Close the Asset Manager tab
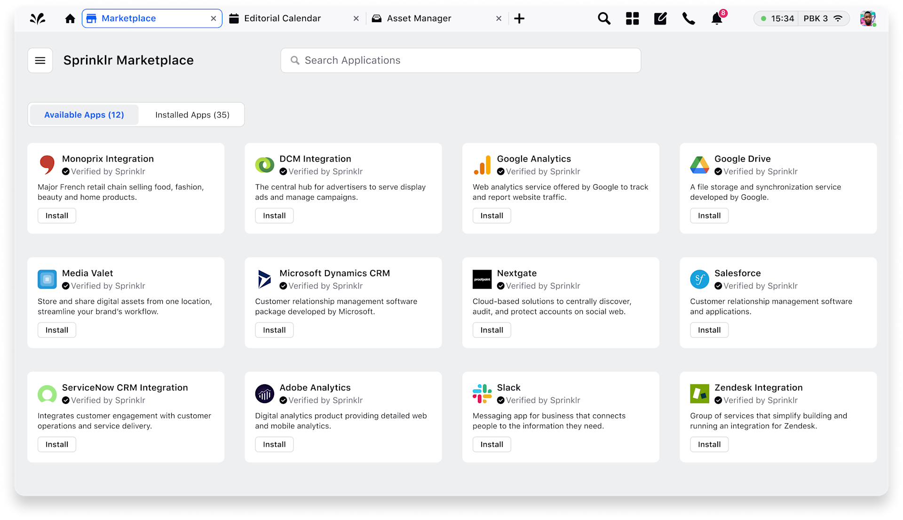The height and width of the screenshot is (520, 903). click(x=499, y=18)
